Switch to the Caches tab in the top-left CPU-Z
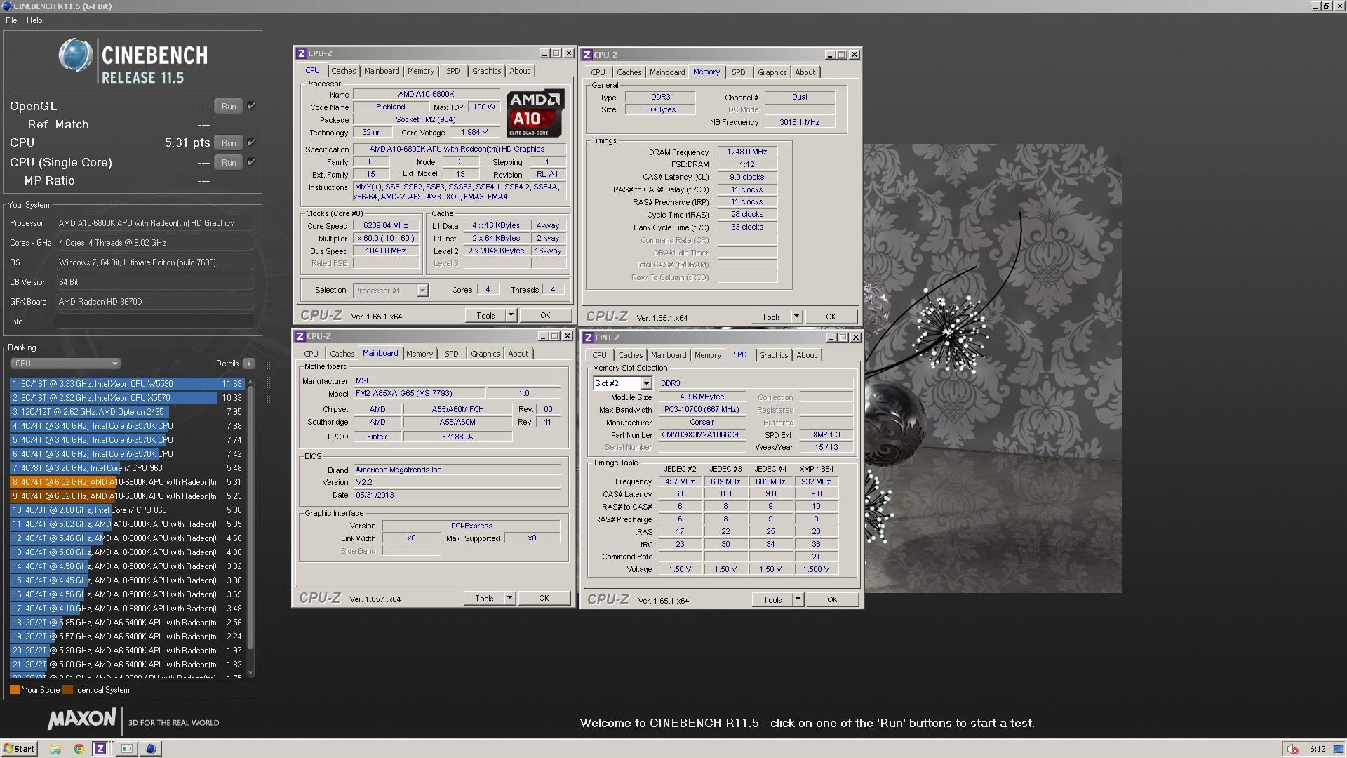The height and width of the screenshot is (758, 1347). (344, 71)
